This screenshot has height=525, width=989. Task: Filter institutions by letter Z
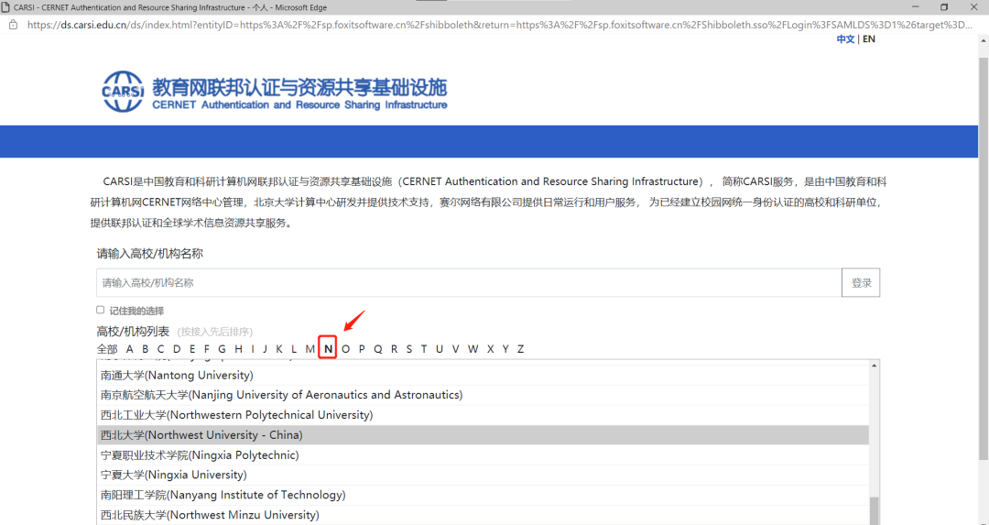520,349
